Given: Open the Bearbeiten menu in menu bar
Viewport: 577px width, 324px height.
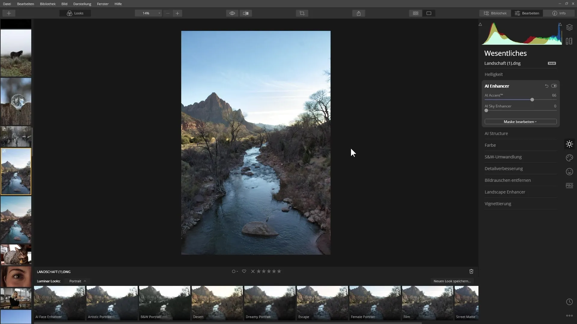Looking at the screenshot, I should point(26,4).
